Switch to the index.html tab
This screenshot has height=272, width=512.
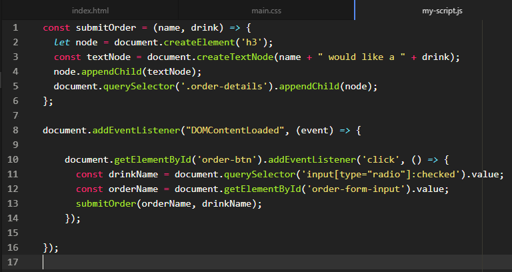coord(90,11)
